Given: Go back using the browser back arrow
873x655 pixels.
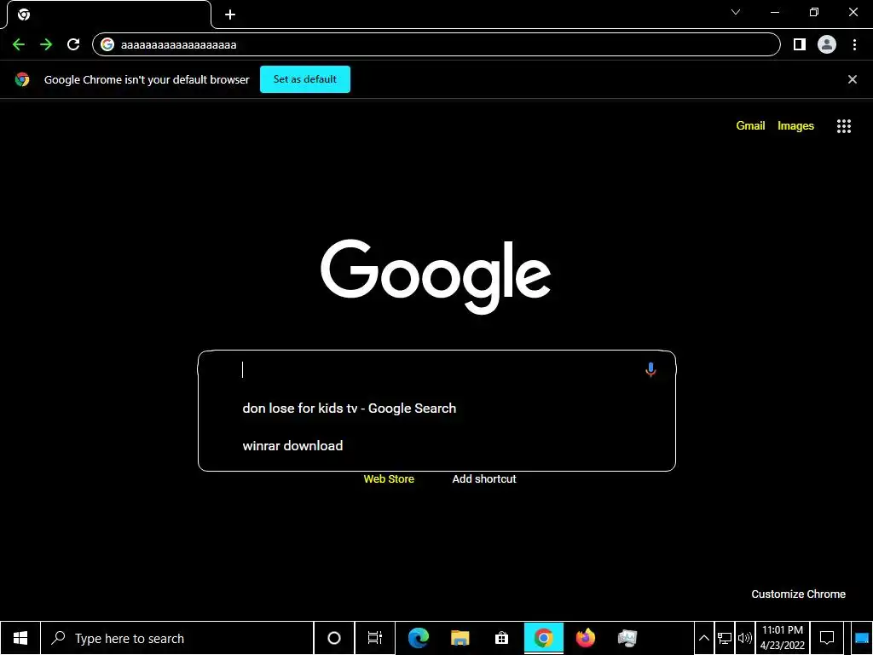Looking at the screenshot, I should click(x=19, y=44).
